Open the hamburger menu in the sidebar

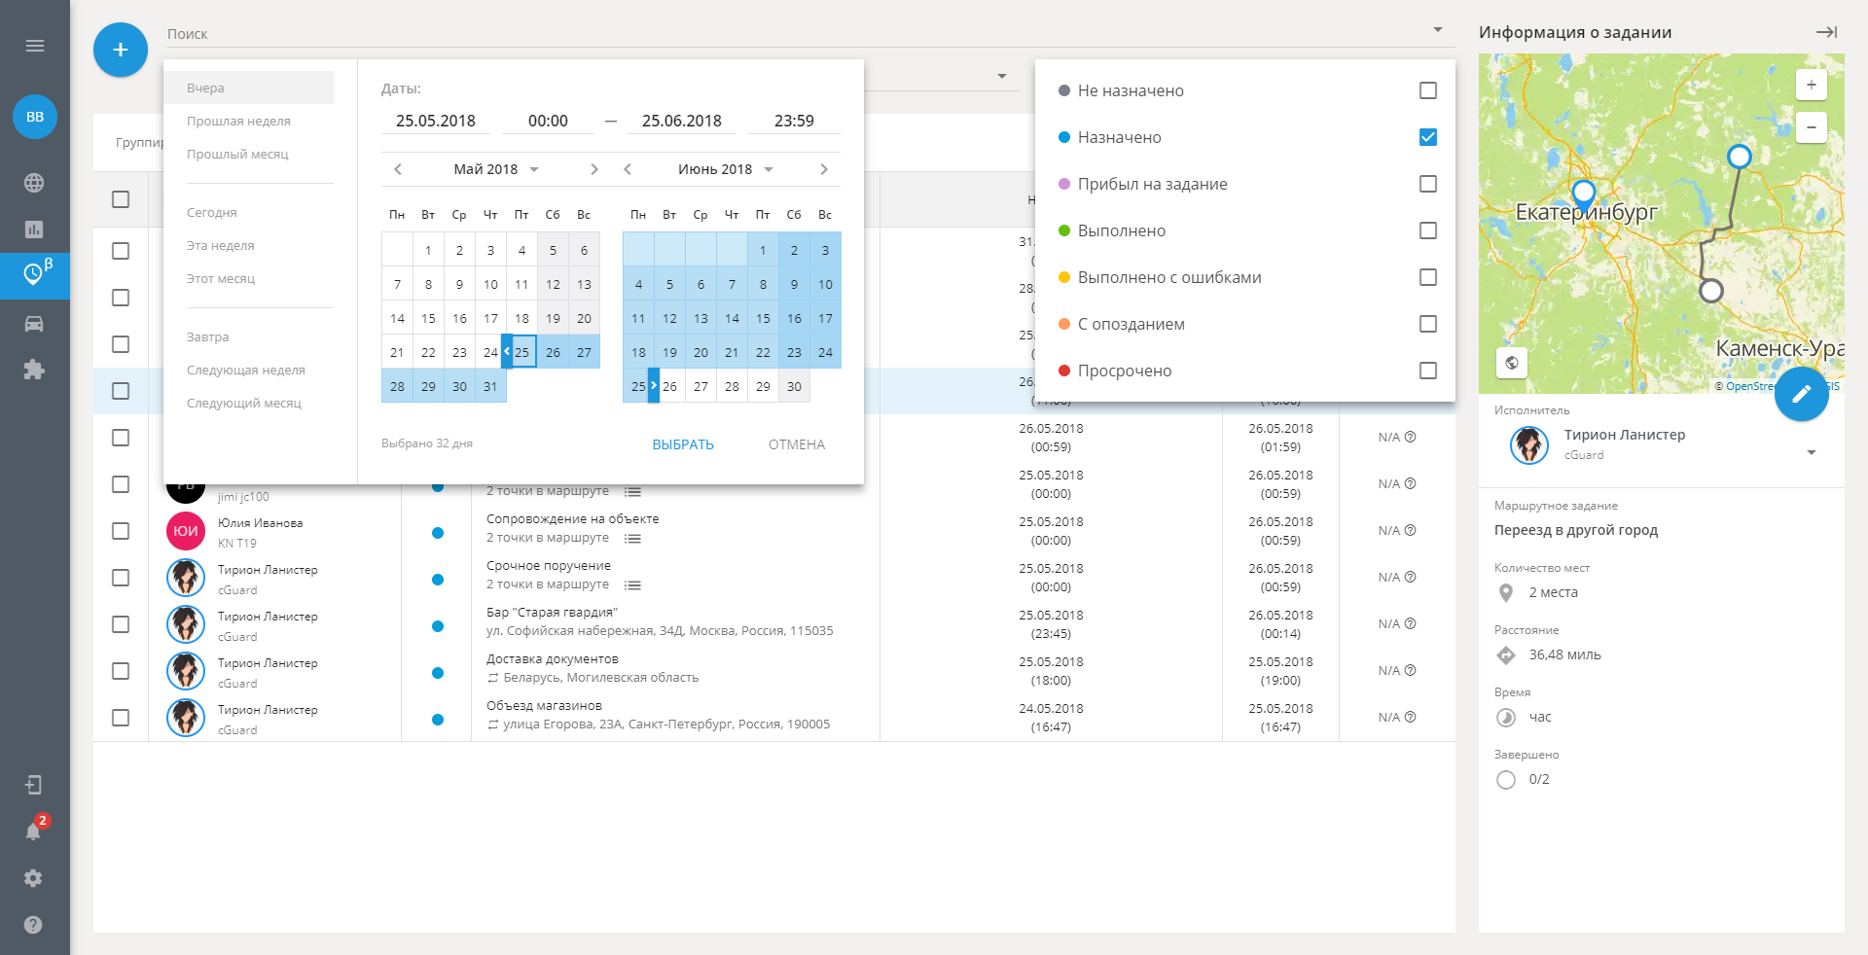[35, 46]
